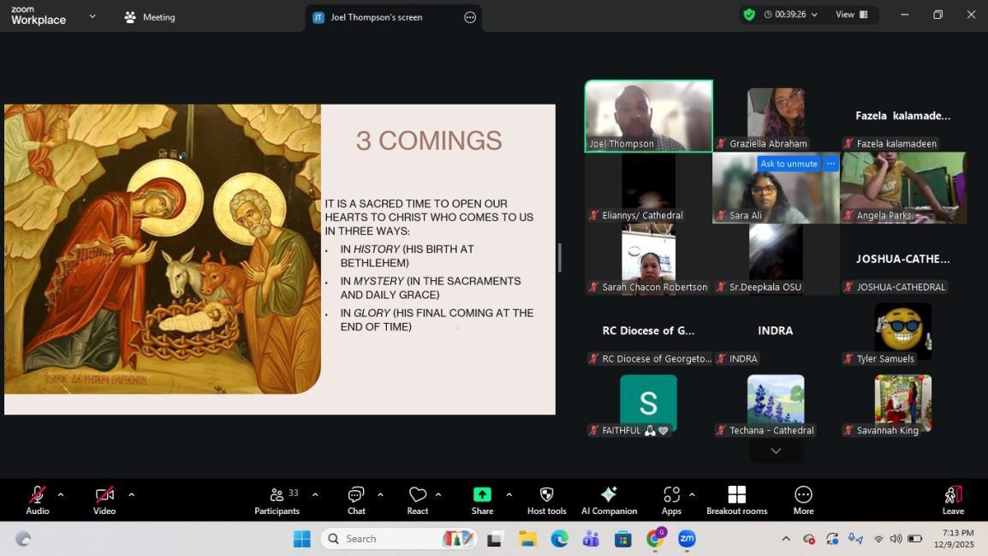This screenshot has width=988, height=556.
Task: Select Graziella Abraham's video tile
Action: (x=776, y=116)
